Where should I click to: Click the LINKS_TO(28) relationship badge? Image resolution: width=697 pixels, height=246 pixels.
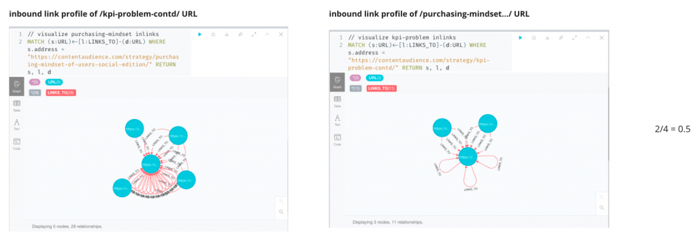pyautogui.click(x=61, y=92)
